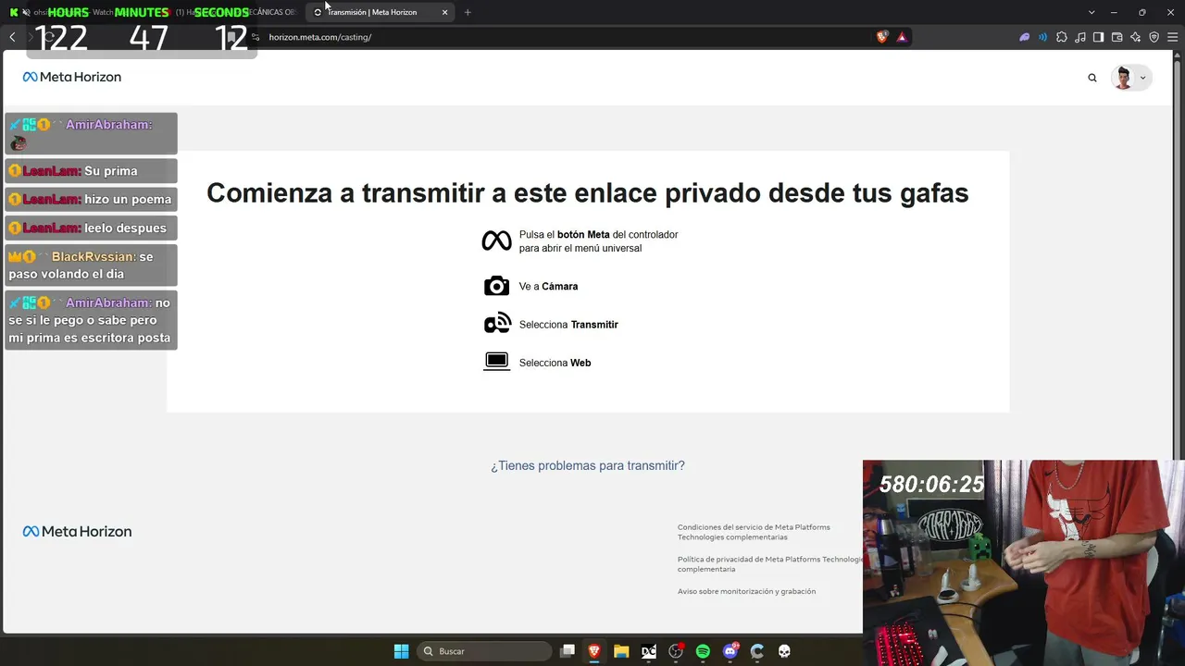This screenshot has width=1185, height=666.
Task: Click the Brave Rewards triangle icon
Action: [902, 37]
